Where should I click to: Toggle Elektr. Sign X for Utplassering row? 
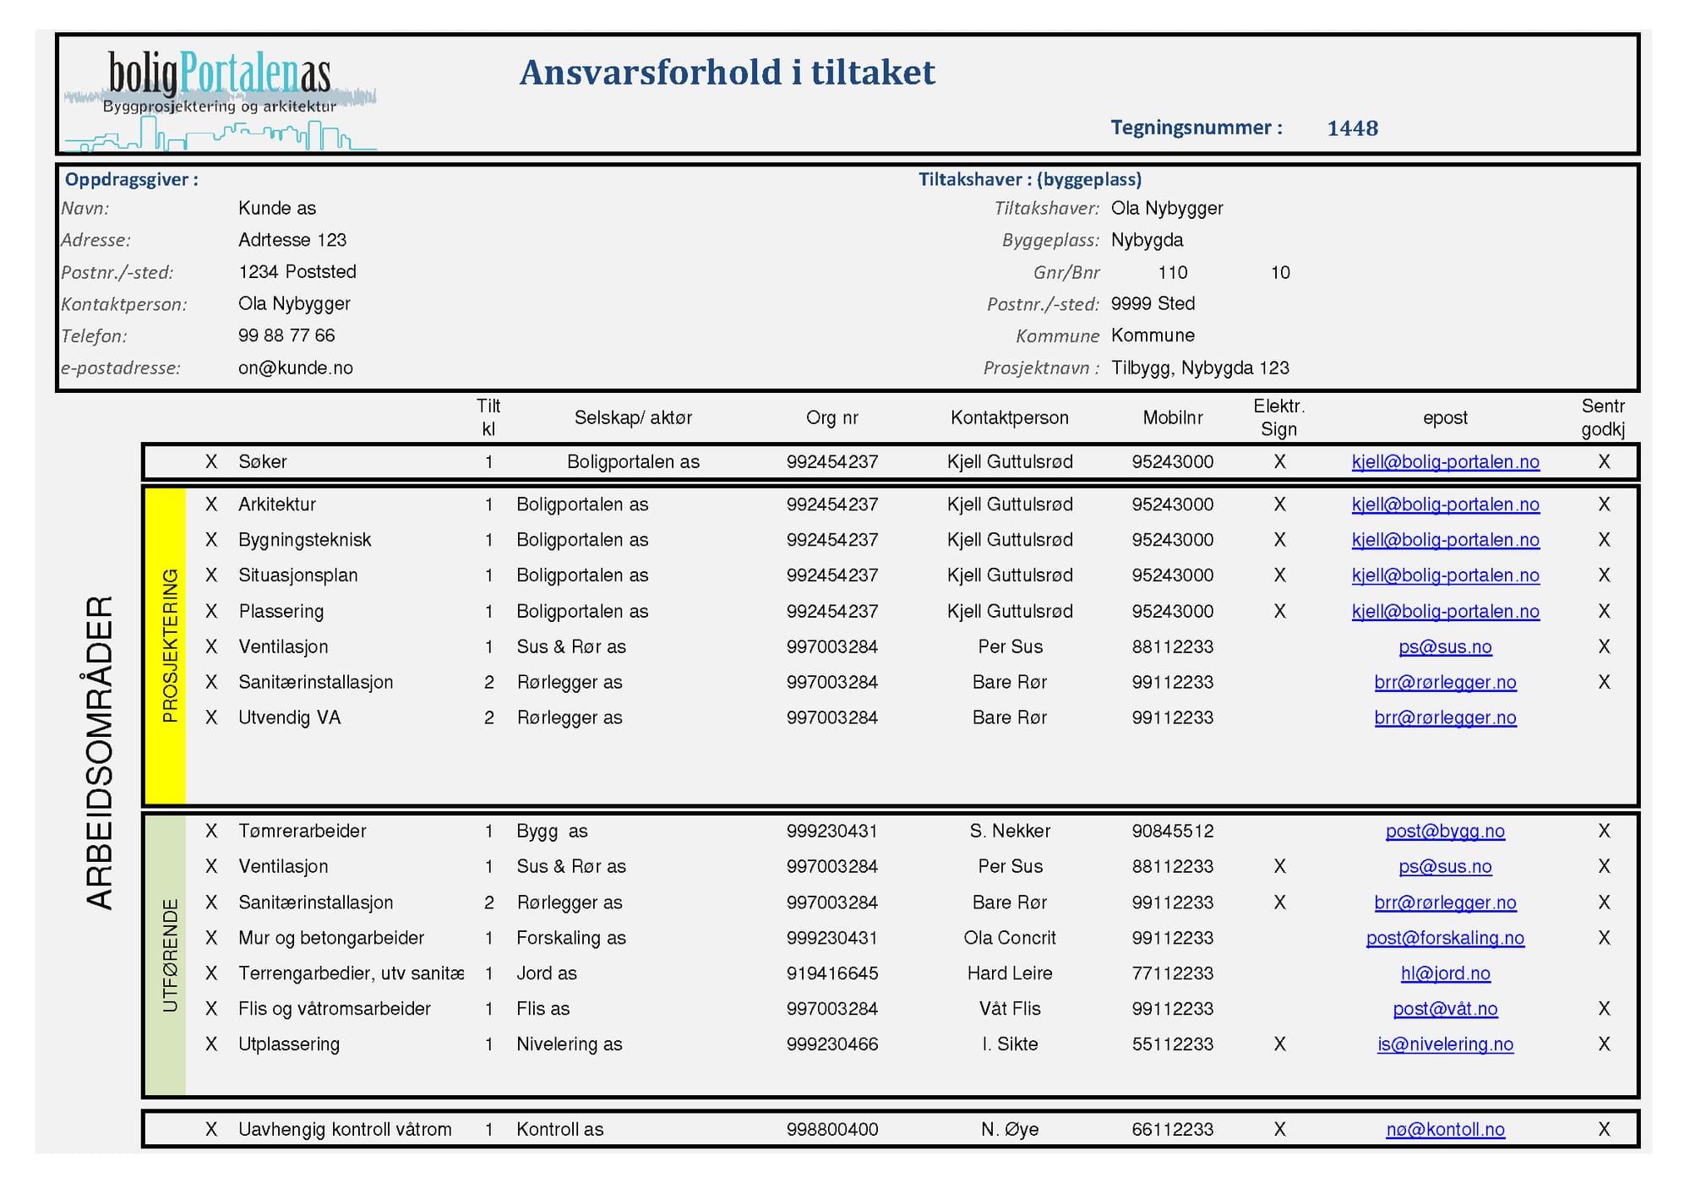pos(1279,1044)
